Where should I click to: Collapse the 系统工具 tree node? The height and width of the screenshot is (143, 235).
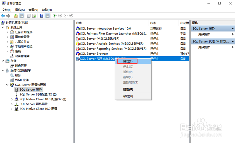pos(3,27)
